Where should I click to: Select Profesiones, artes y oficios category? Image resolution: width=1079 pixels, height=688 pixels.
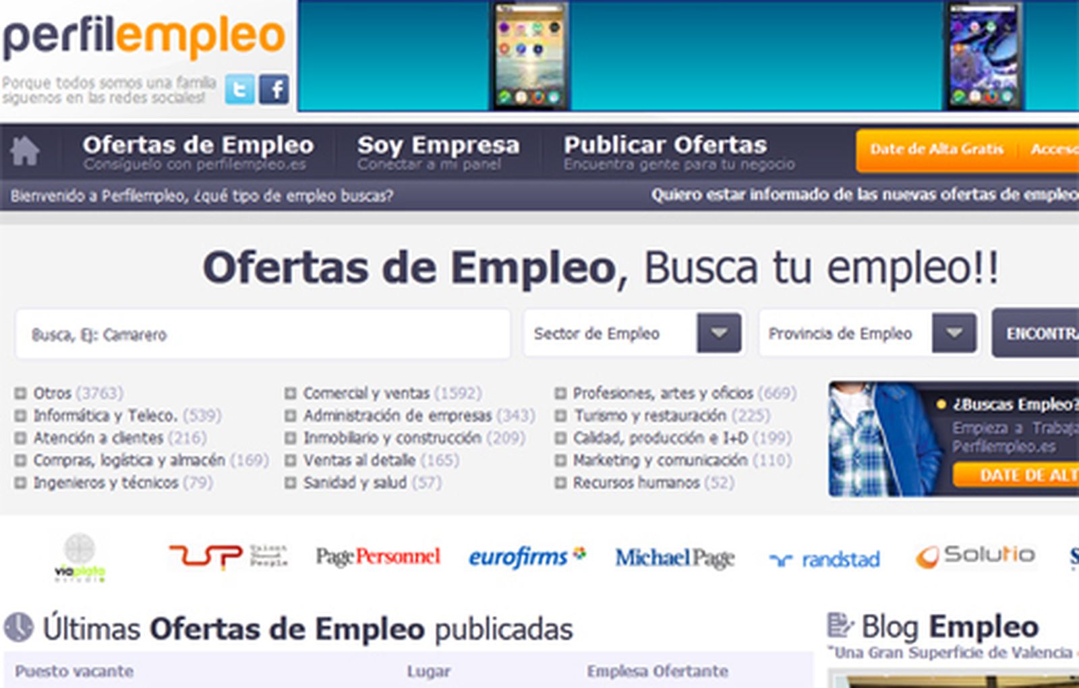click(684, 393)
